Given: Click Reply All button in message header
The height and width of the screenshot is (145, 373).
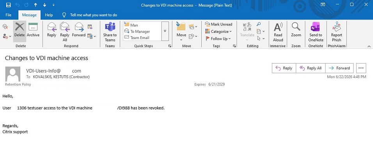Looking at the screenshot, I should pos(311,68).
